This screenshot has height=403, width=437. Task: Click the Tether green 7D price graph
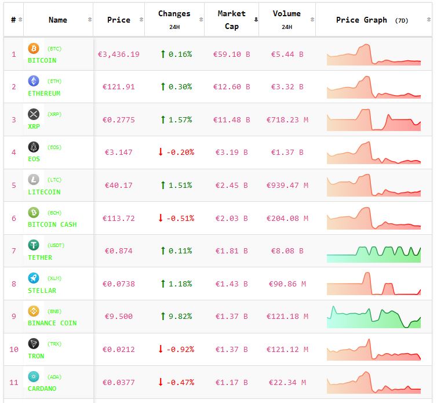pos(374,253)
